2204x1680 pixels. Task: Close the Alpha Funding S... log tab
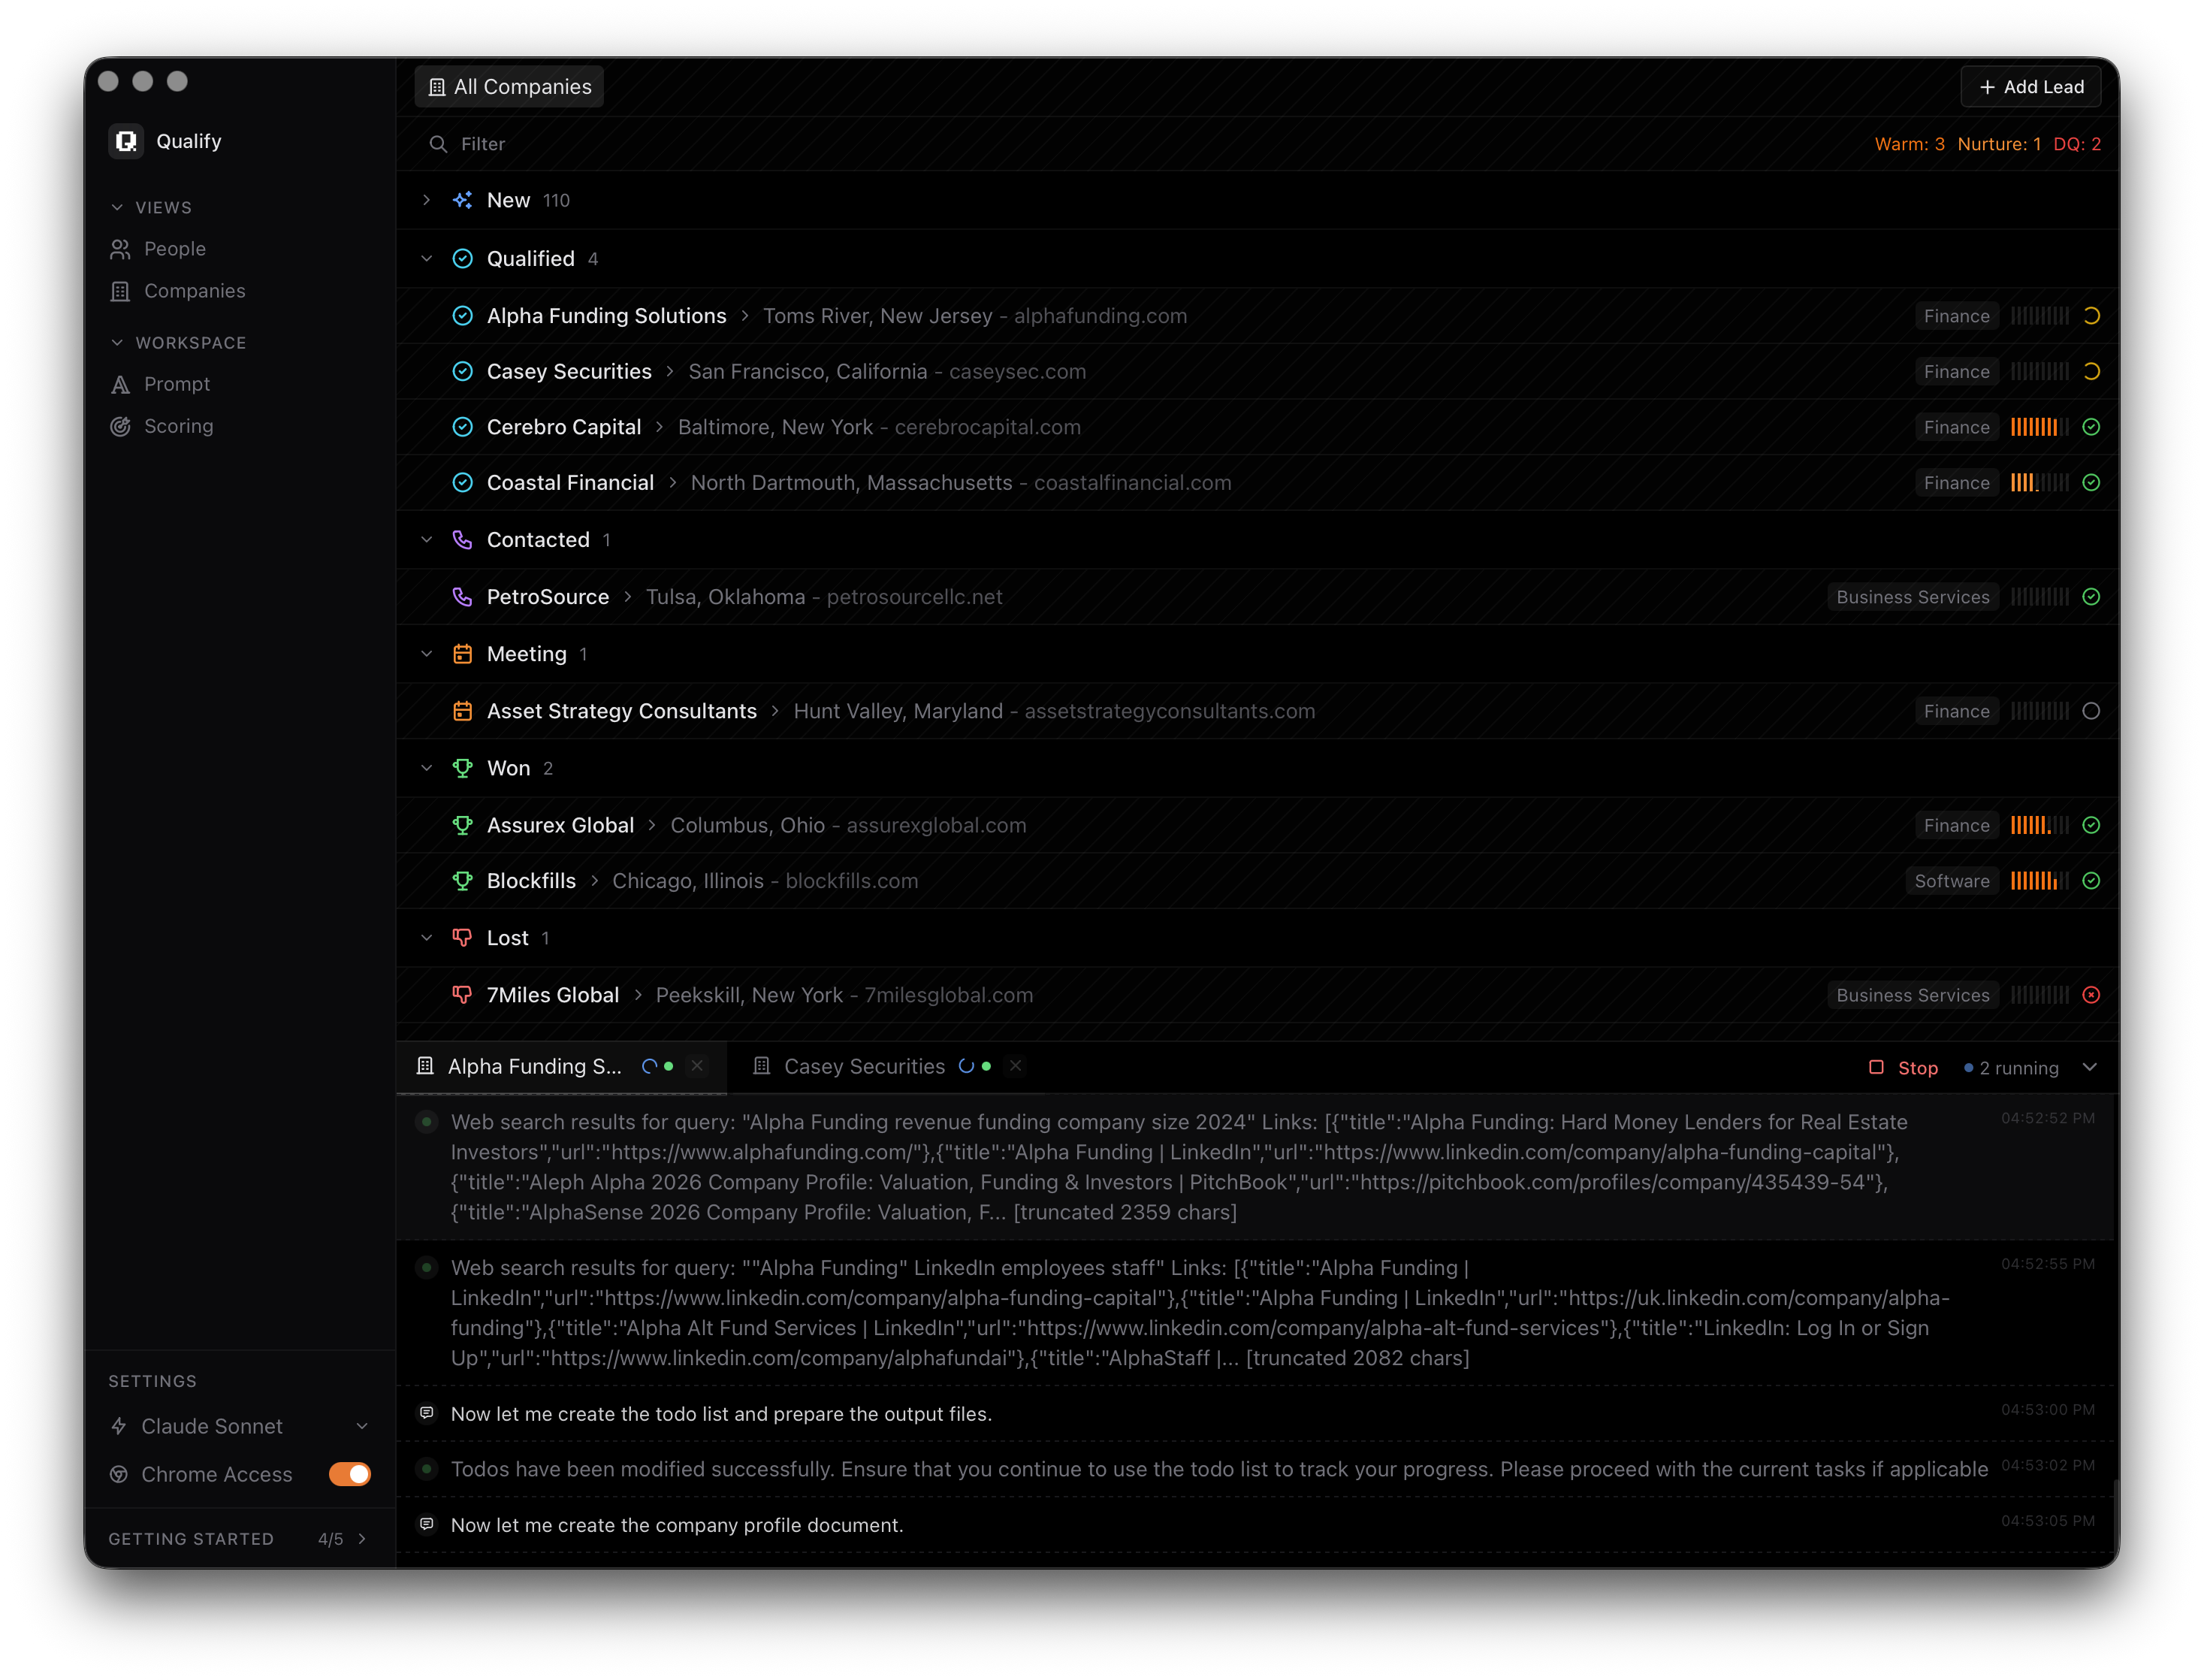tap(698, 1066)
